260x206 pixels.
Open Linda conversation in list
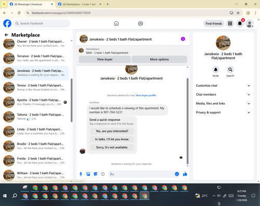[x=35, y=132]
